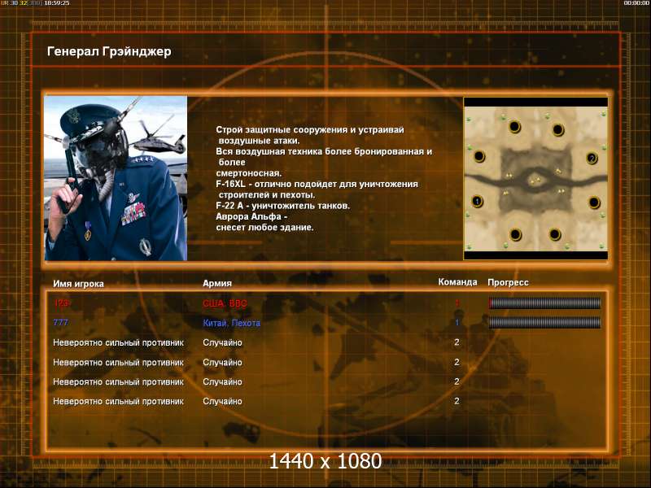Click start position marker numbered 1 on minimap
The height and width of the screenshot is (488, 651).
coord(478,201)
